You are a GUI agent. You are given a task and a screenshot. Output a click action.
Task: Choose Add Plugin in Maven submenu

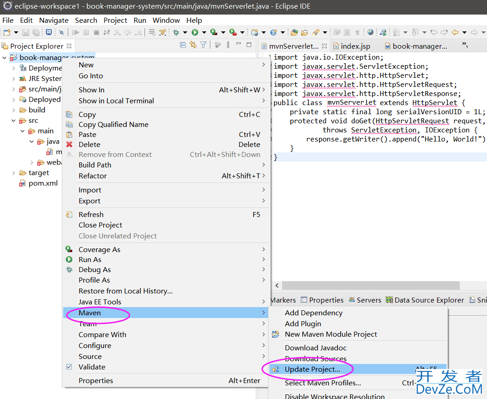click(x=358, y=324)
